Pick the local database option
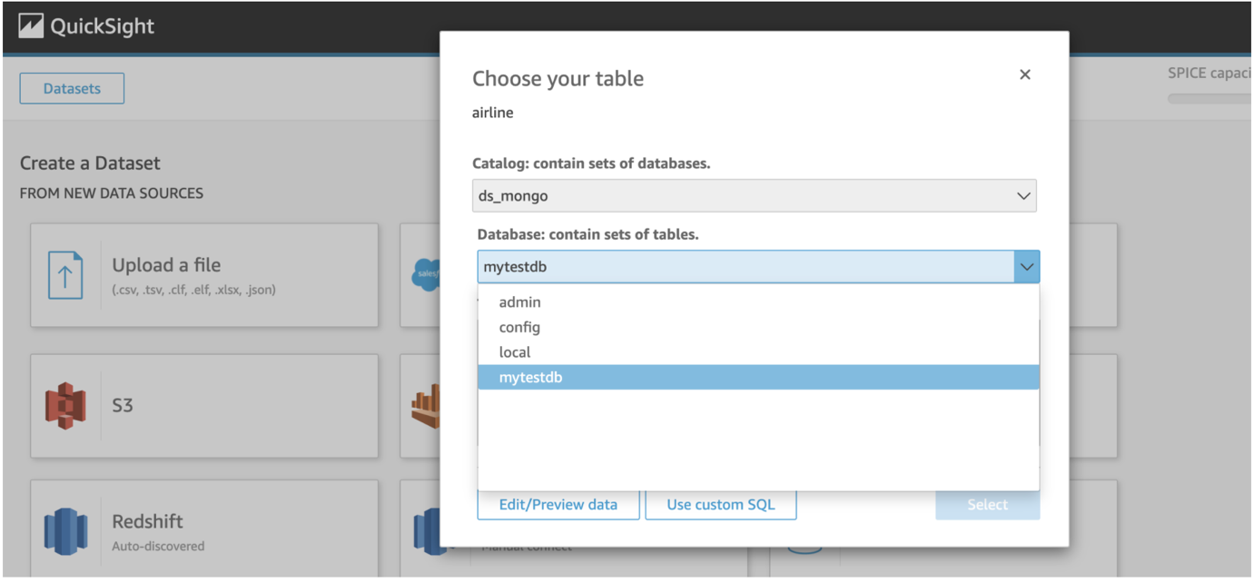The image size is (1254, 583). point(515,352)
